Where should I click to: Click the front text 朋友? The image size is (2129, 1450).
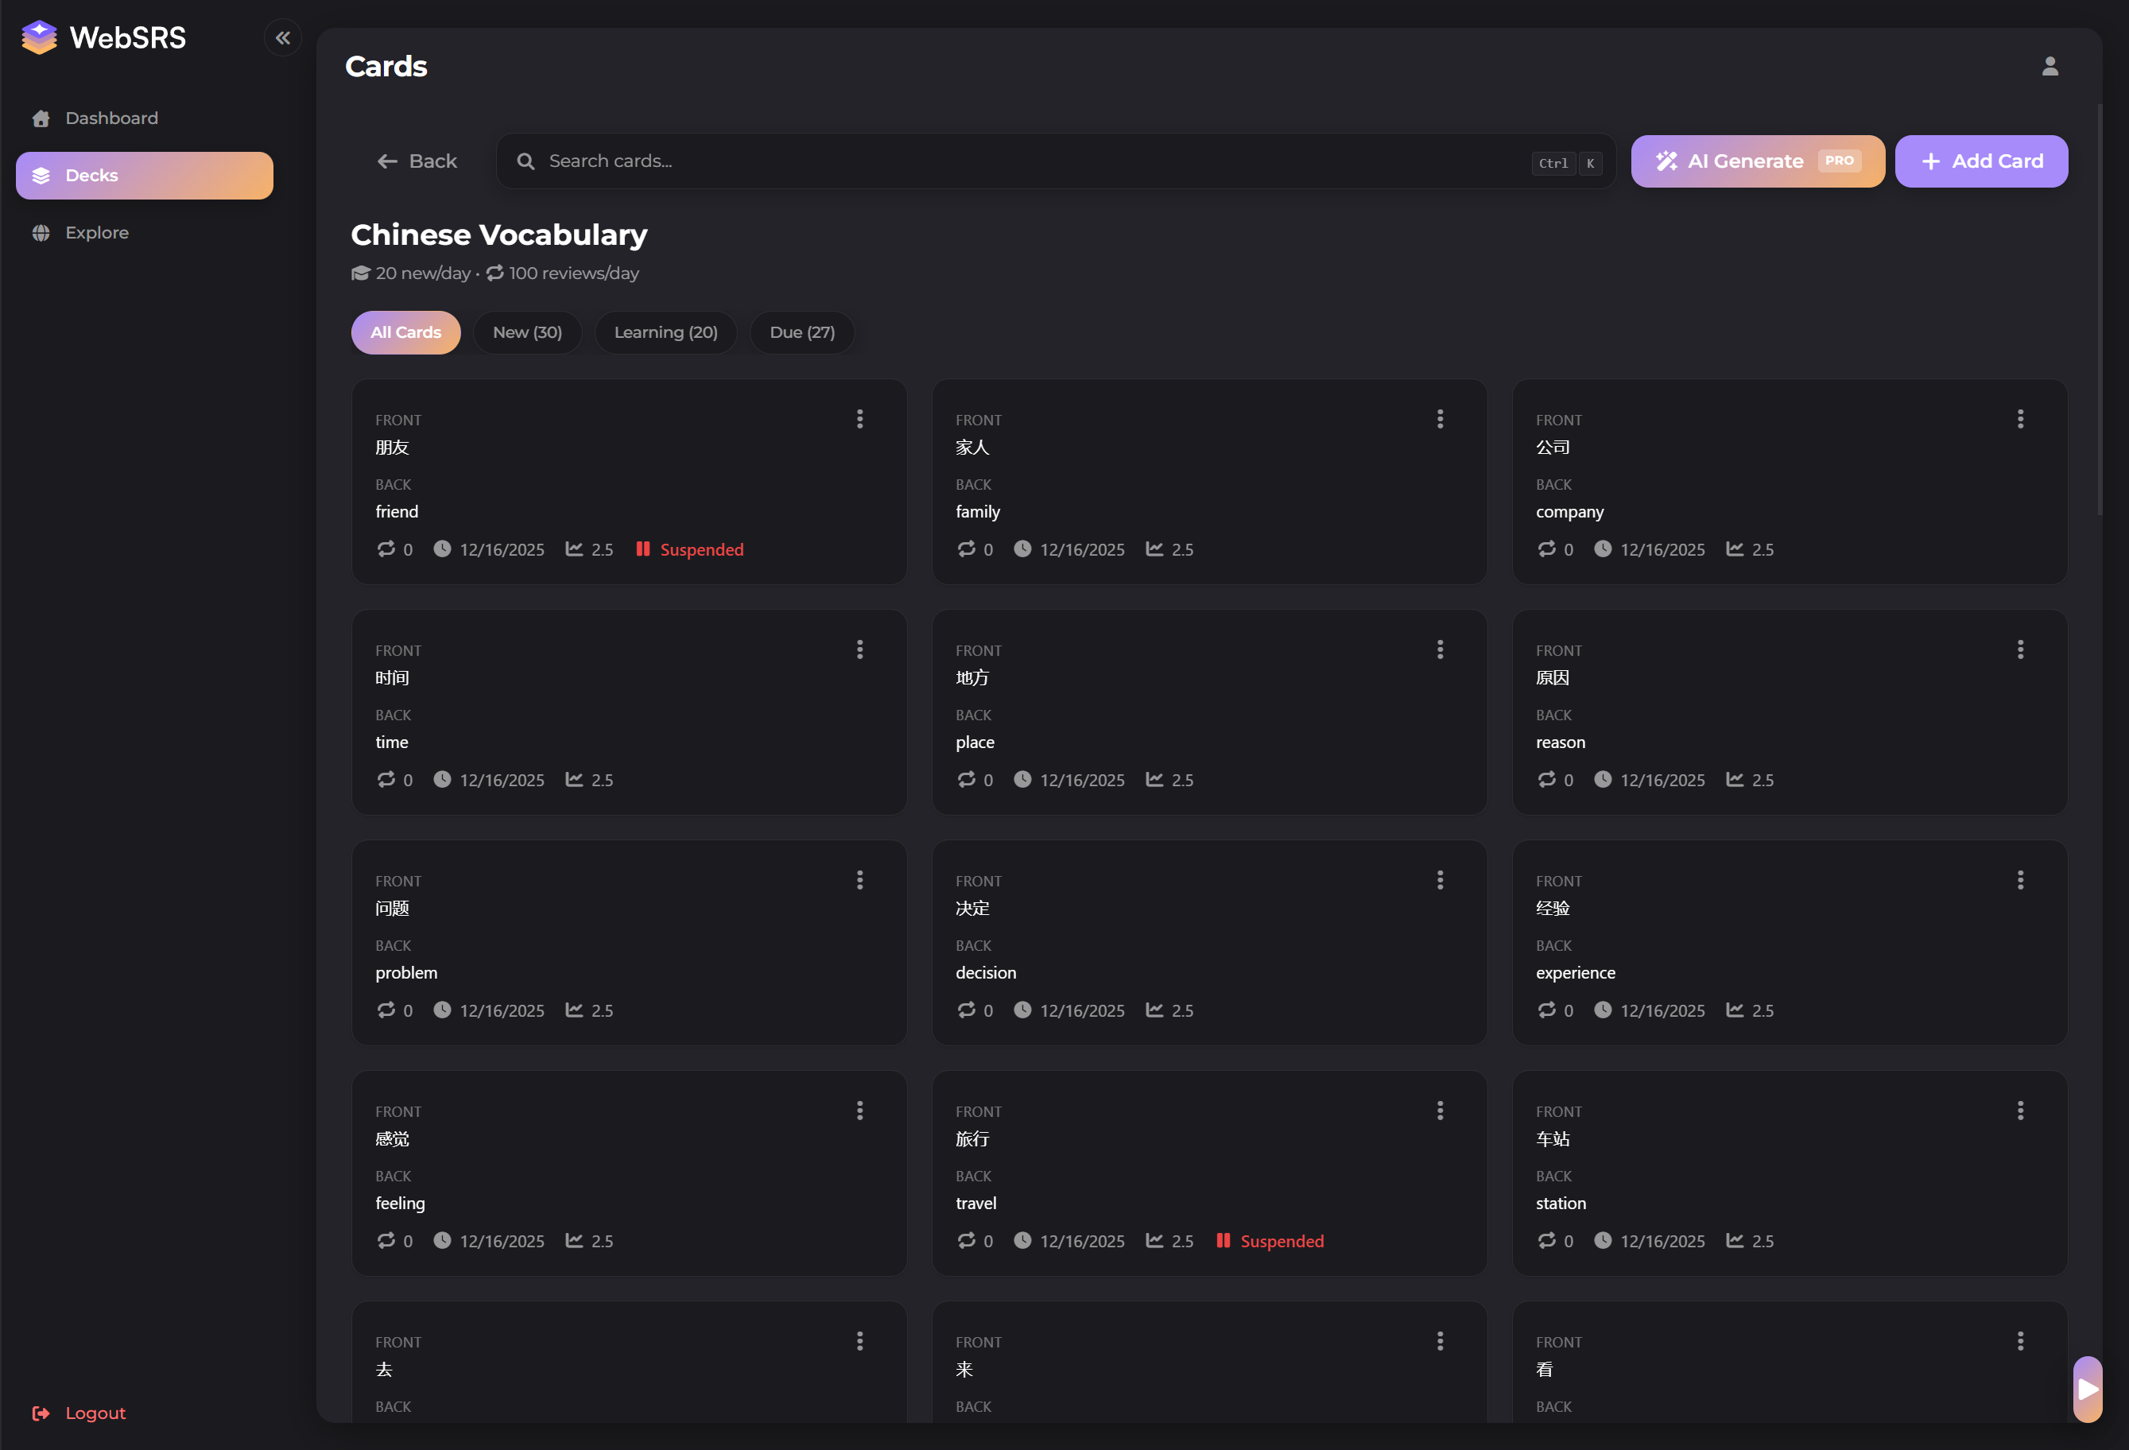[x=392, y=447]
